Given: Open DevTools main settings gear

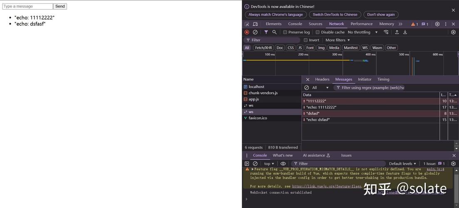Looking at the screenshot, I should pos(437,24).
